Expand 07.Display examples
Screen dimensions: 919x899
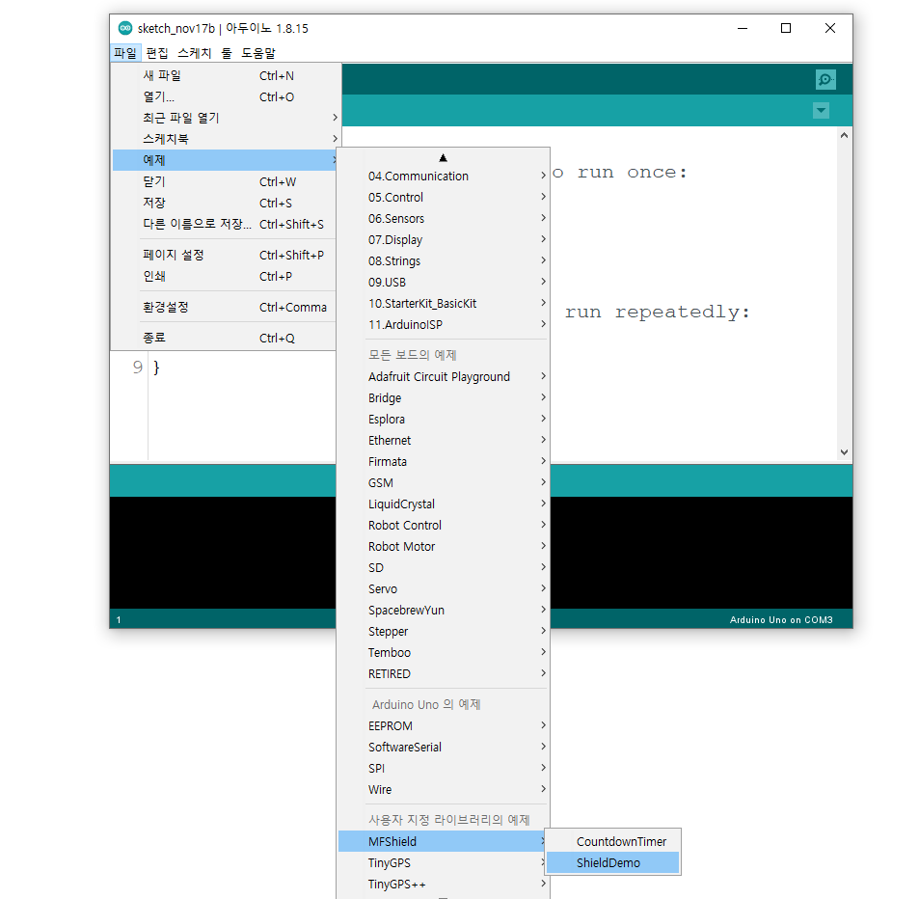[x=443, y=240]
